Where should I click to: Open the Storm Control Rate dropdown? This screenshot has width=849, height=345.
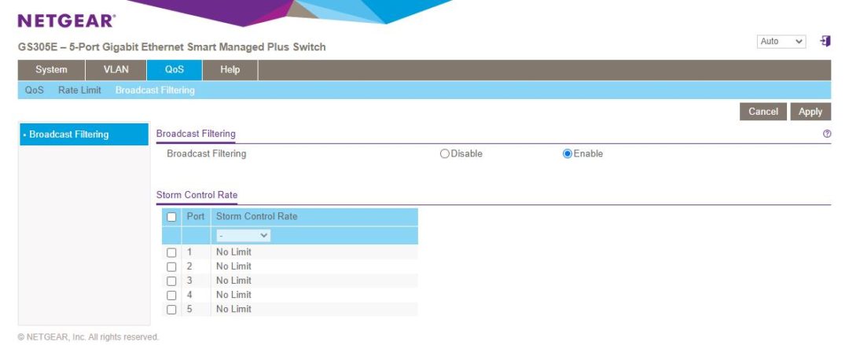coord(243,236)
